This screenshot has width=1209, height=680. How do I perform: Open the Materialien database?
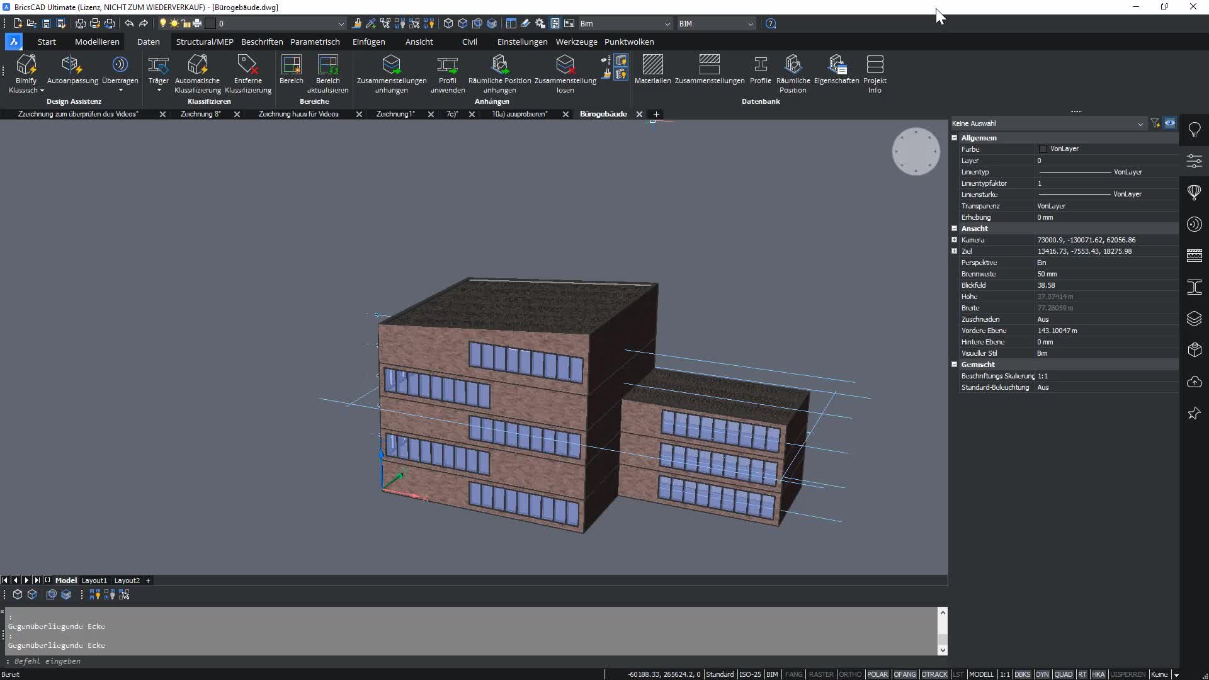point(652,69)
